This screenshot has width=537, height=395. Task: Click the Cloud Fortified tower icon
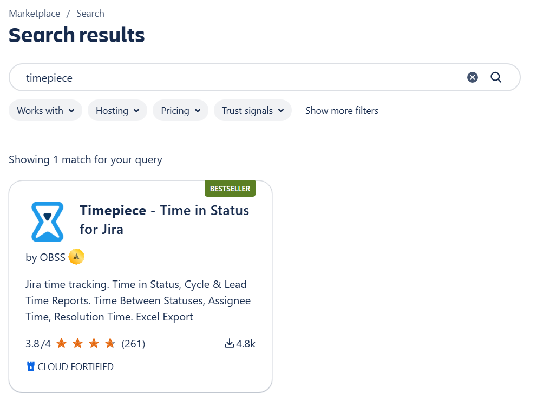[x=31, y=367]
